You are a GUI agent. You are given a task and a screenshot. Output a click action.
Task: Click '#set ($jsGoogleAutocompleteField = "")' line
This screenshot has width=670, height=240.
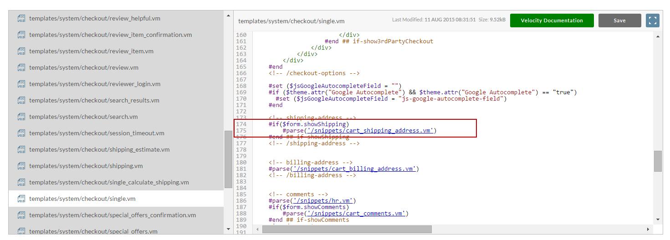(x=335, y=86)
